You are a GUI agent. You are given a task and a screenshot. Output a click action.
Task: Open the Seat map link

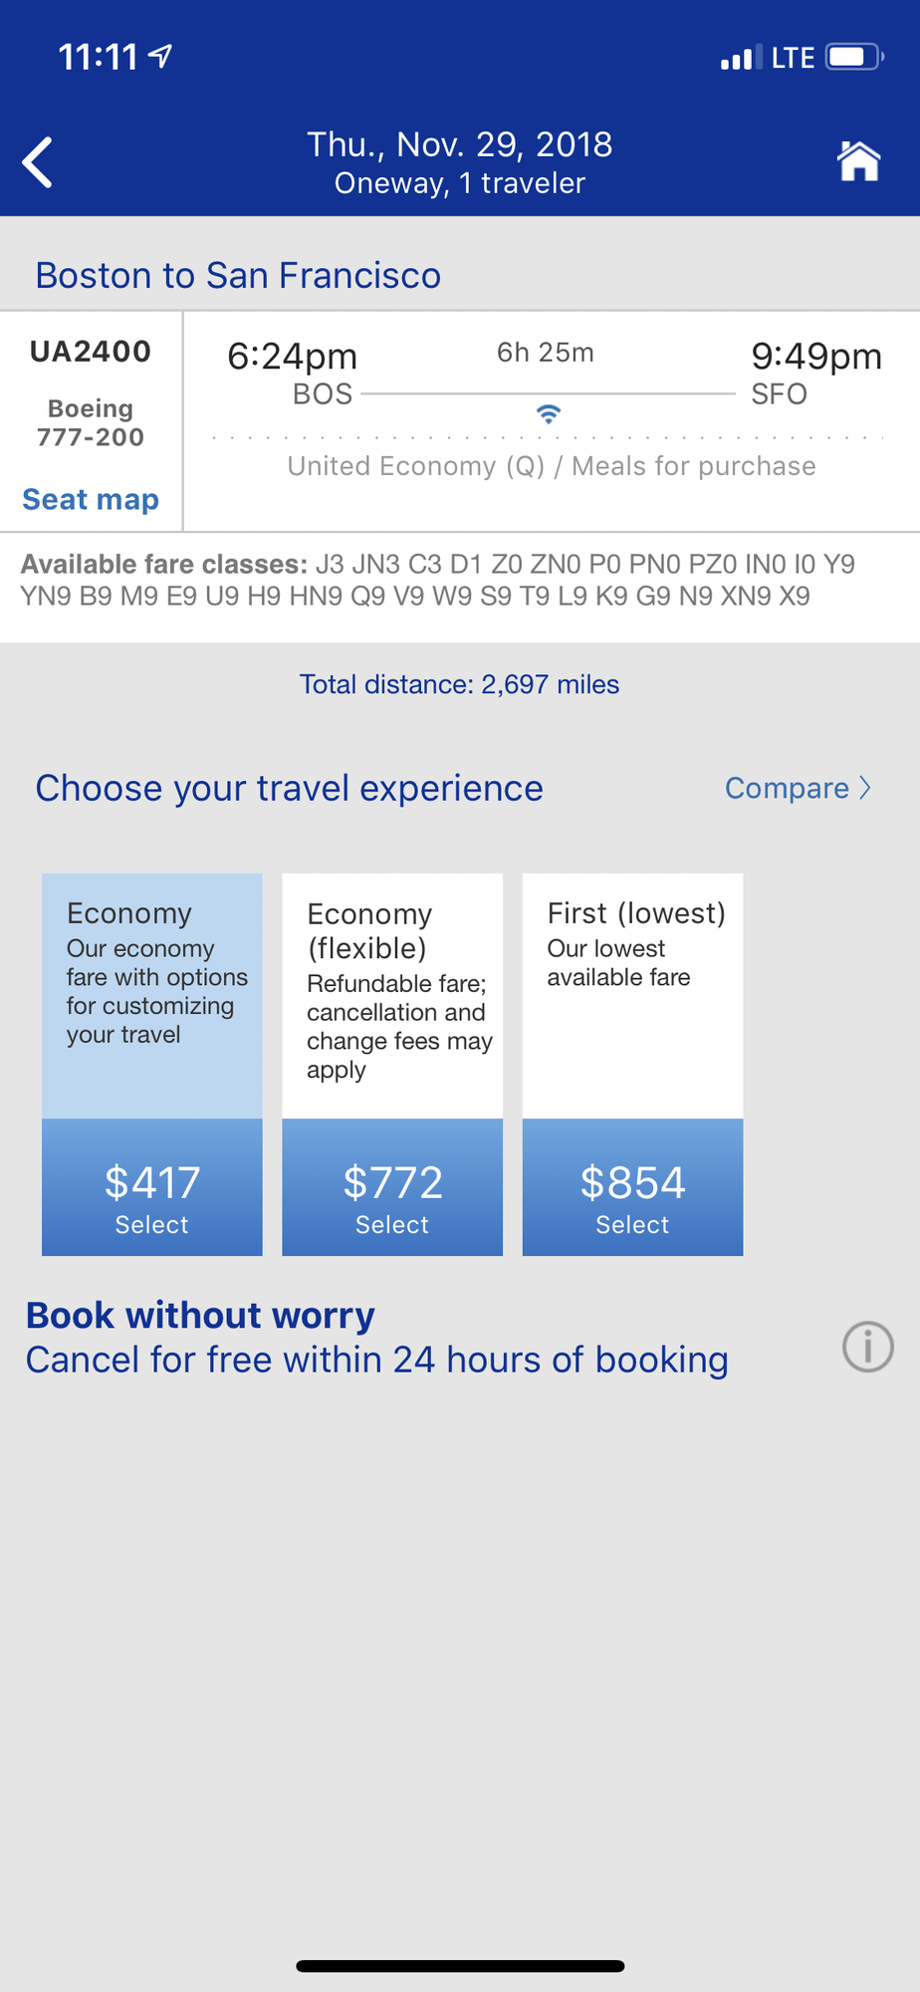pyautogui.click(x=91, y=499)
